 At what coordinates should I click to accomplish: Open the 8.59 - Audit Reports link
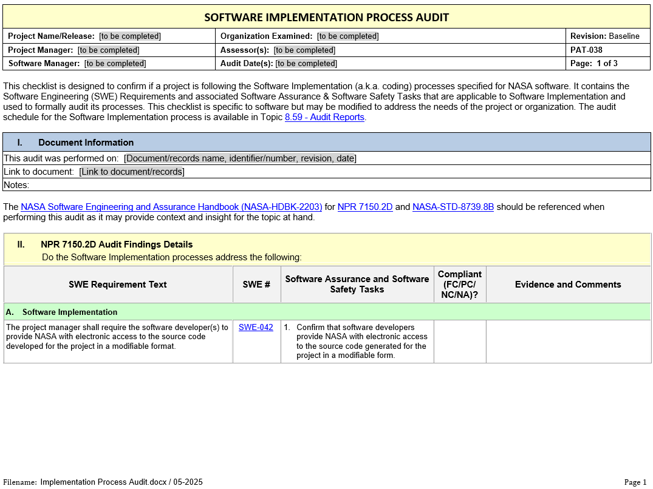324,117
